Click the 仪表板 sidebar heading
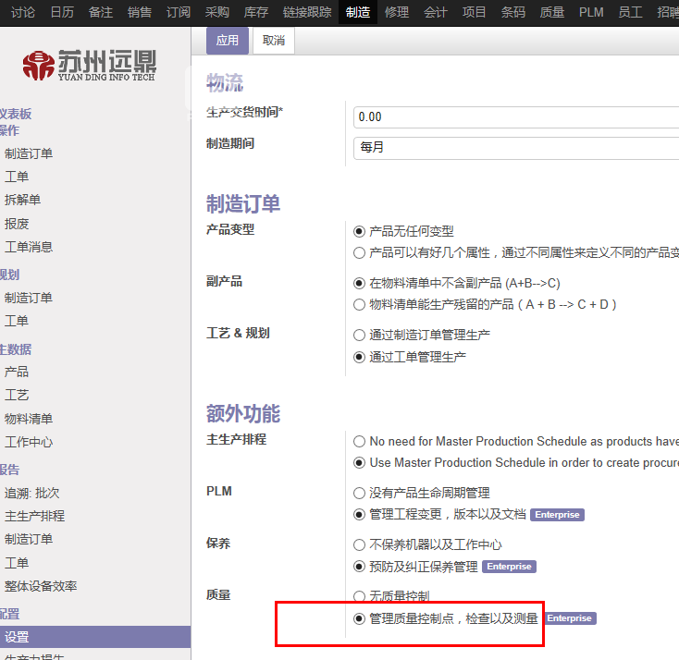Screen dimensions: 679x660 (16, 114)
